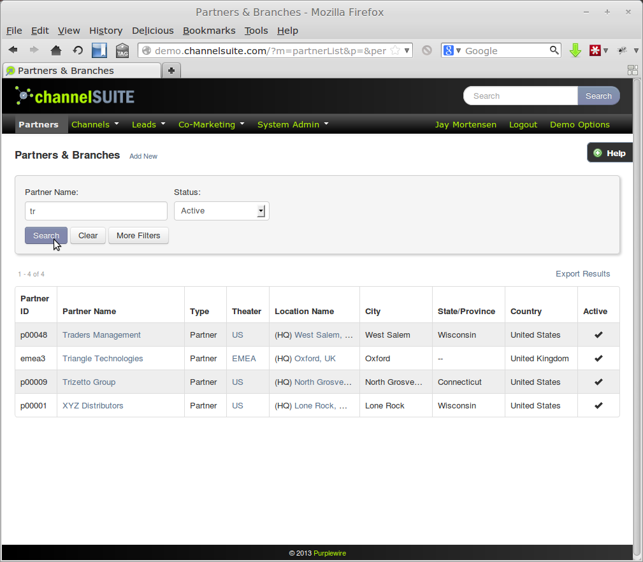
Task: Bookmark this page with the star icon
Action: pos(395,50)
